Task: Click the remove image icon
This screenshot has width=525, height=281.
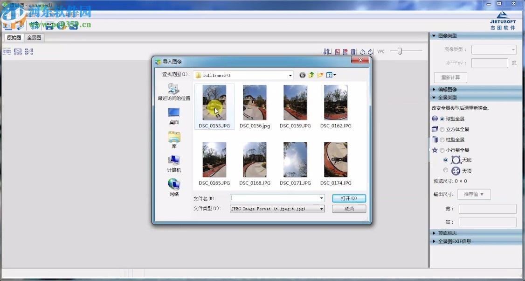Action: tap(338, 51)
